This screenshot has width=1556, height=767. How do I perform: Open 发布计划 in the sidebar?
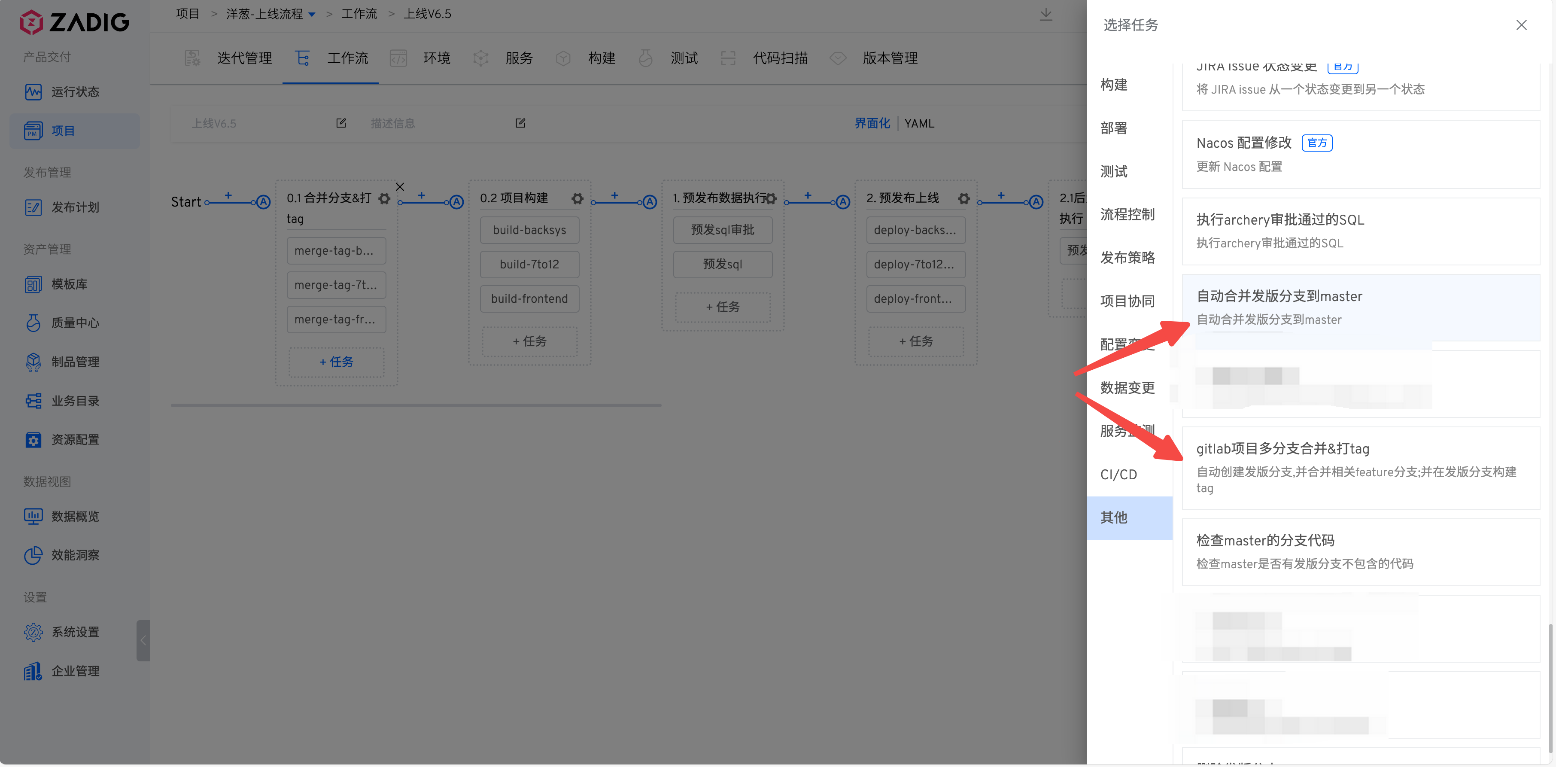pyautogui.click(x=75, y=208)
